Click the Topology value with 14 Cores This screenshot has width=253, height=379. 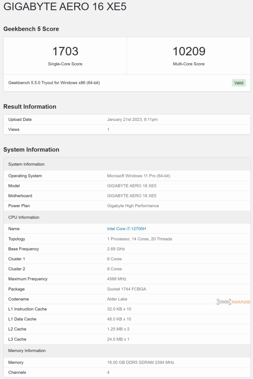coord(140,239)
